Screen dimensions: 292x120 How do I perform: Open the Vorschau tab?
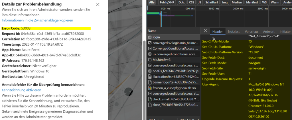pyautogui.click(x=251, y=31)
